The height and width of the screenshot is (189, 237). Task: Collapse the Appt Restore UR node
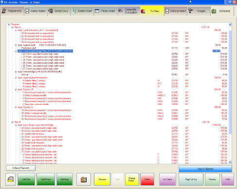pyautogui.click(x=16, y=89)
